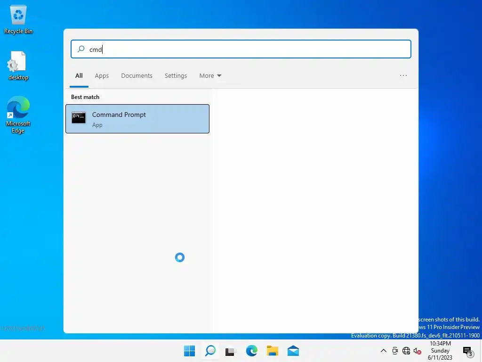Open Task View from the taskbar
Viewport: 482px width, 362px height.
(231, 351)
